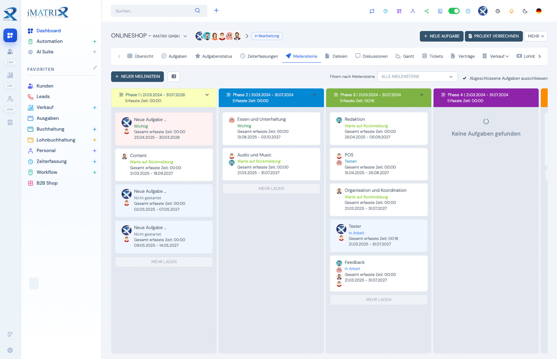Switch to list view icon button
Viewport: 557px width, 359px height.
[174, 76]
